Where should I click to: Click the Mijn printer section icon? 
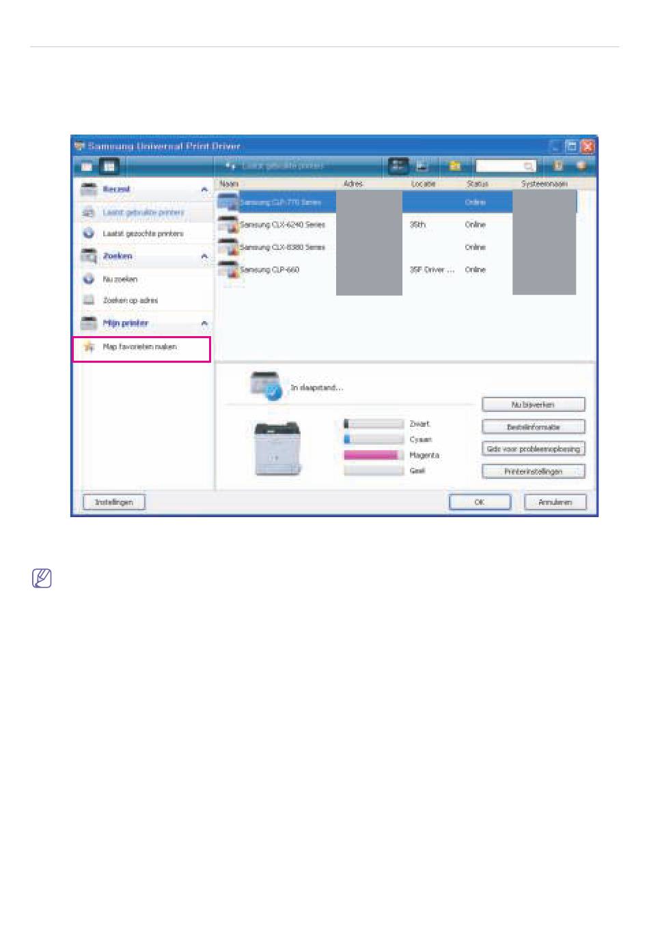(x=89, y=323)
